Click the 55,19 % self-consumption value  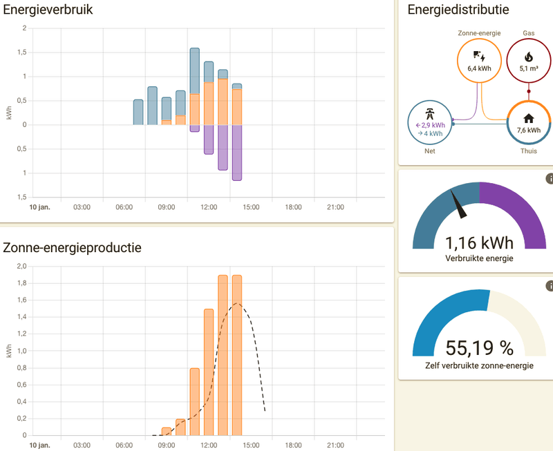tap(479, 348)
